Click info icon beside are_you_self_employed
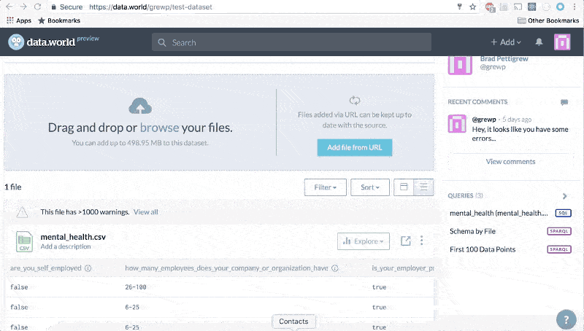 [88, 268]
